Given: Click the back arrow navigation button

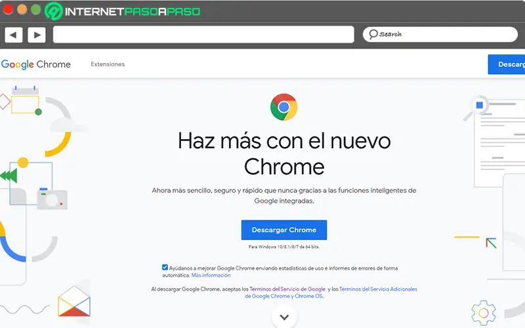Looking at the screenshot, I should click(13, 35).
